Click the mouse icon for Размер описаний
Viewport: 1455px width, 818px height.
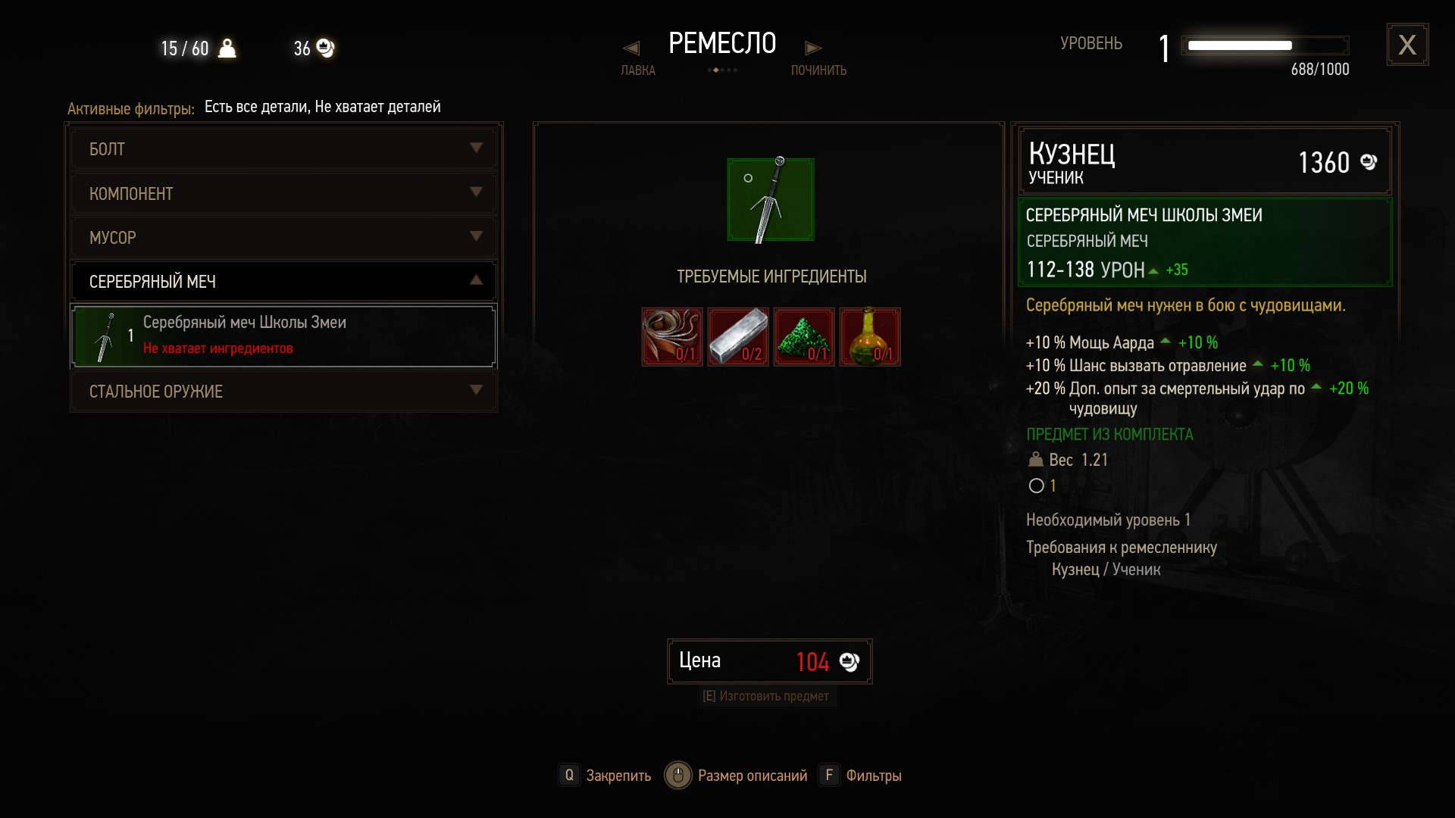pyautogui.click(x=678, y=775)
